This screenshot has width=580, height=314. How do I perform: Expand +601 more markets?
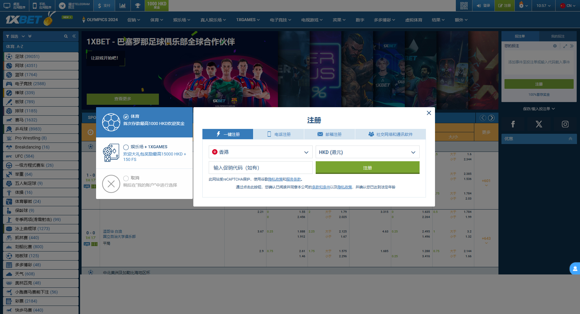[x=486, y=182]
